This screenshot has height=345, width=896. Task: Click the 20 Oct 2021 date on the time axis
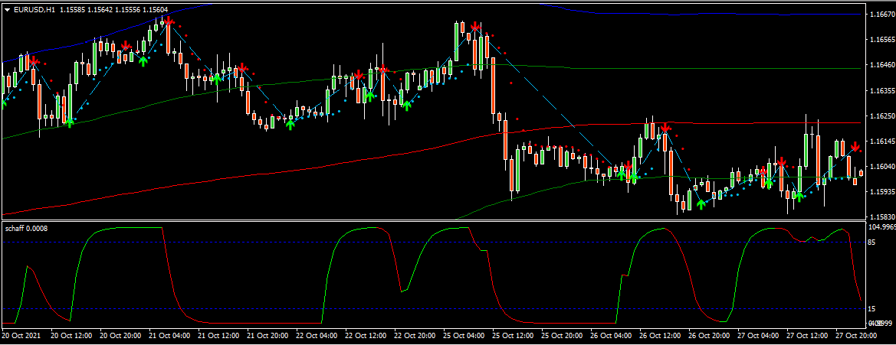21,335
